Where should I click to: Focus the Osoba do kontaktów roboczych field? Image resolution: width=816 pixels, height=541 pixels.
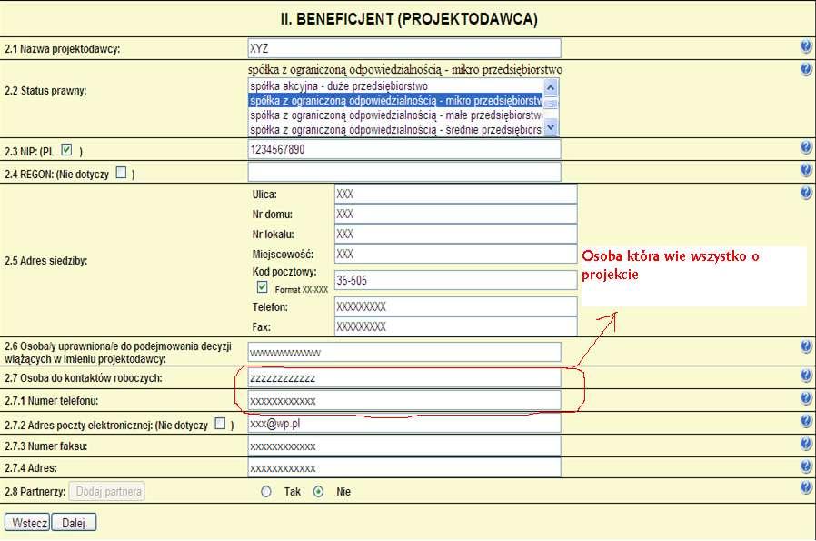(404, 378)
